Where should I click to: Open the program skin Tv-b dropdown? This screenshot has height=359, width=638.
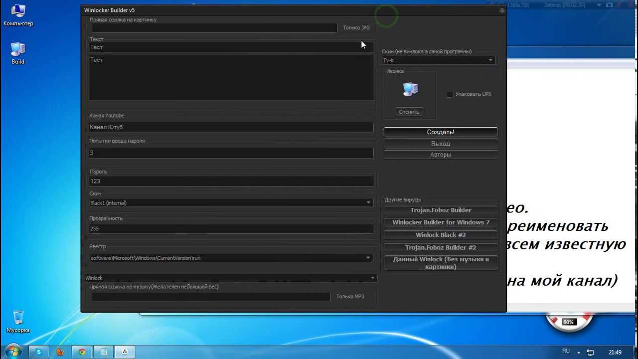pos(438,60)
